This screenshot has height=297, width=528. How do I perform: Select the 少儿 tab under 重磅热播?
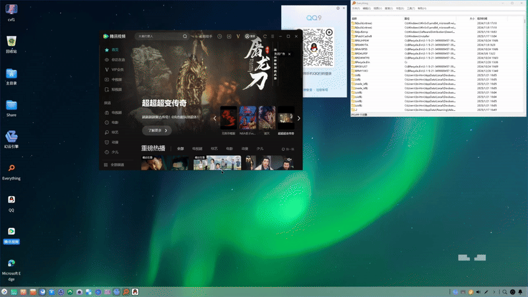coord(260,148)
